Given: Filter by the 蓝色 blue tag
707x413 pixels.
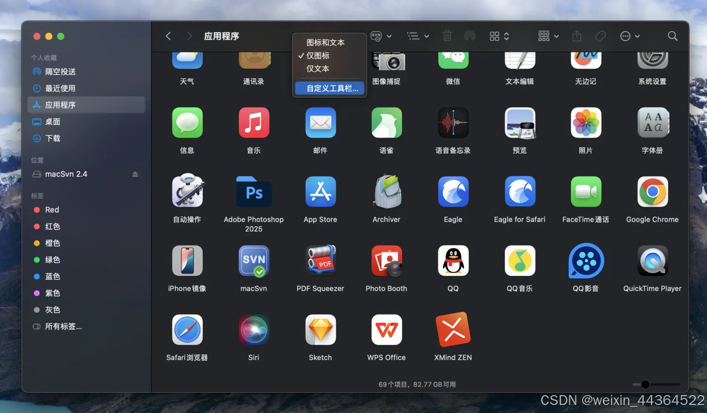Looking at the screenshot, I should [86, 276].
